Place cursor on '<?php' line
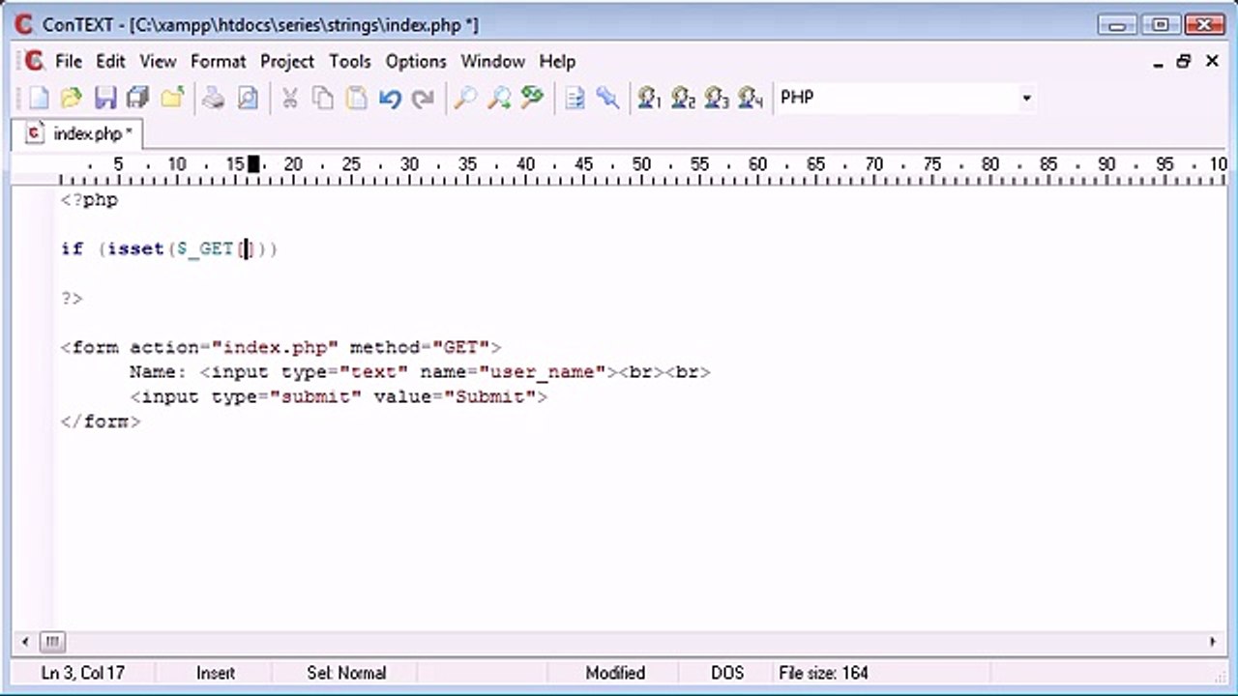Viewport: 1238px width, 696px height. pos(89,200)
